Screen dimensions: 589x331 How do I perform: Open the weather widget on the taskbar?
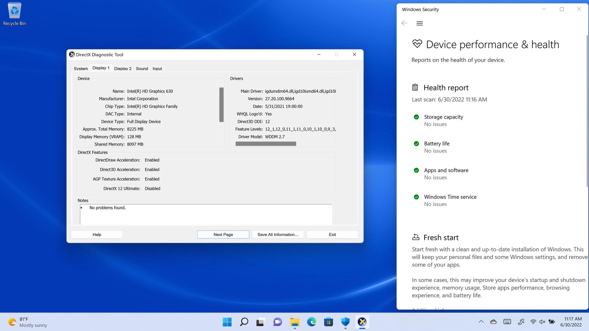click(x=28, y=322)
